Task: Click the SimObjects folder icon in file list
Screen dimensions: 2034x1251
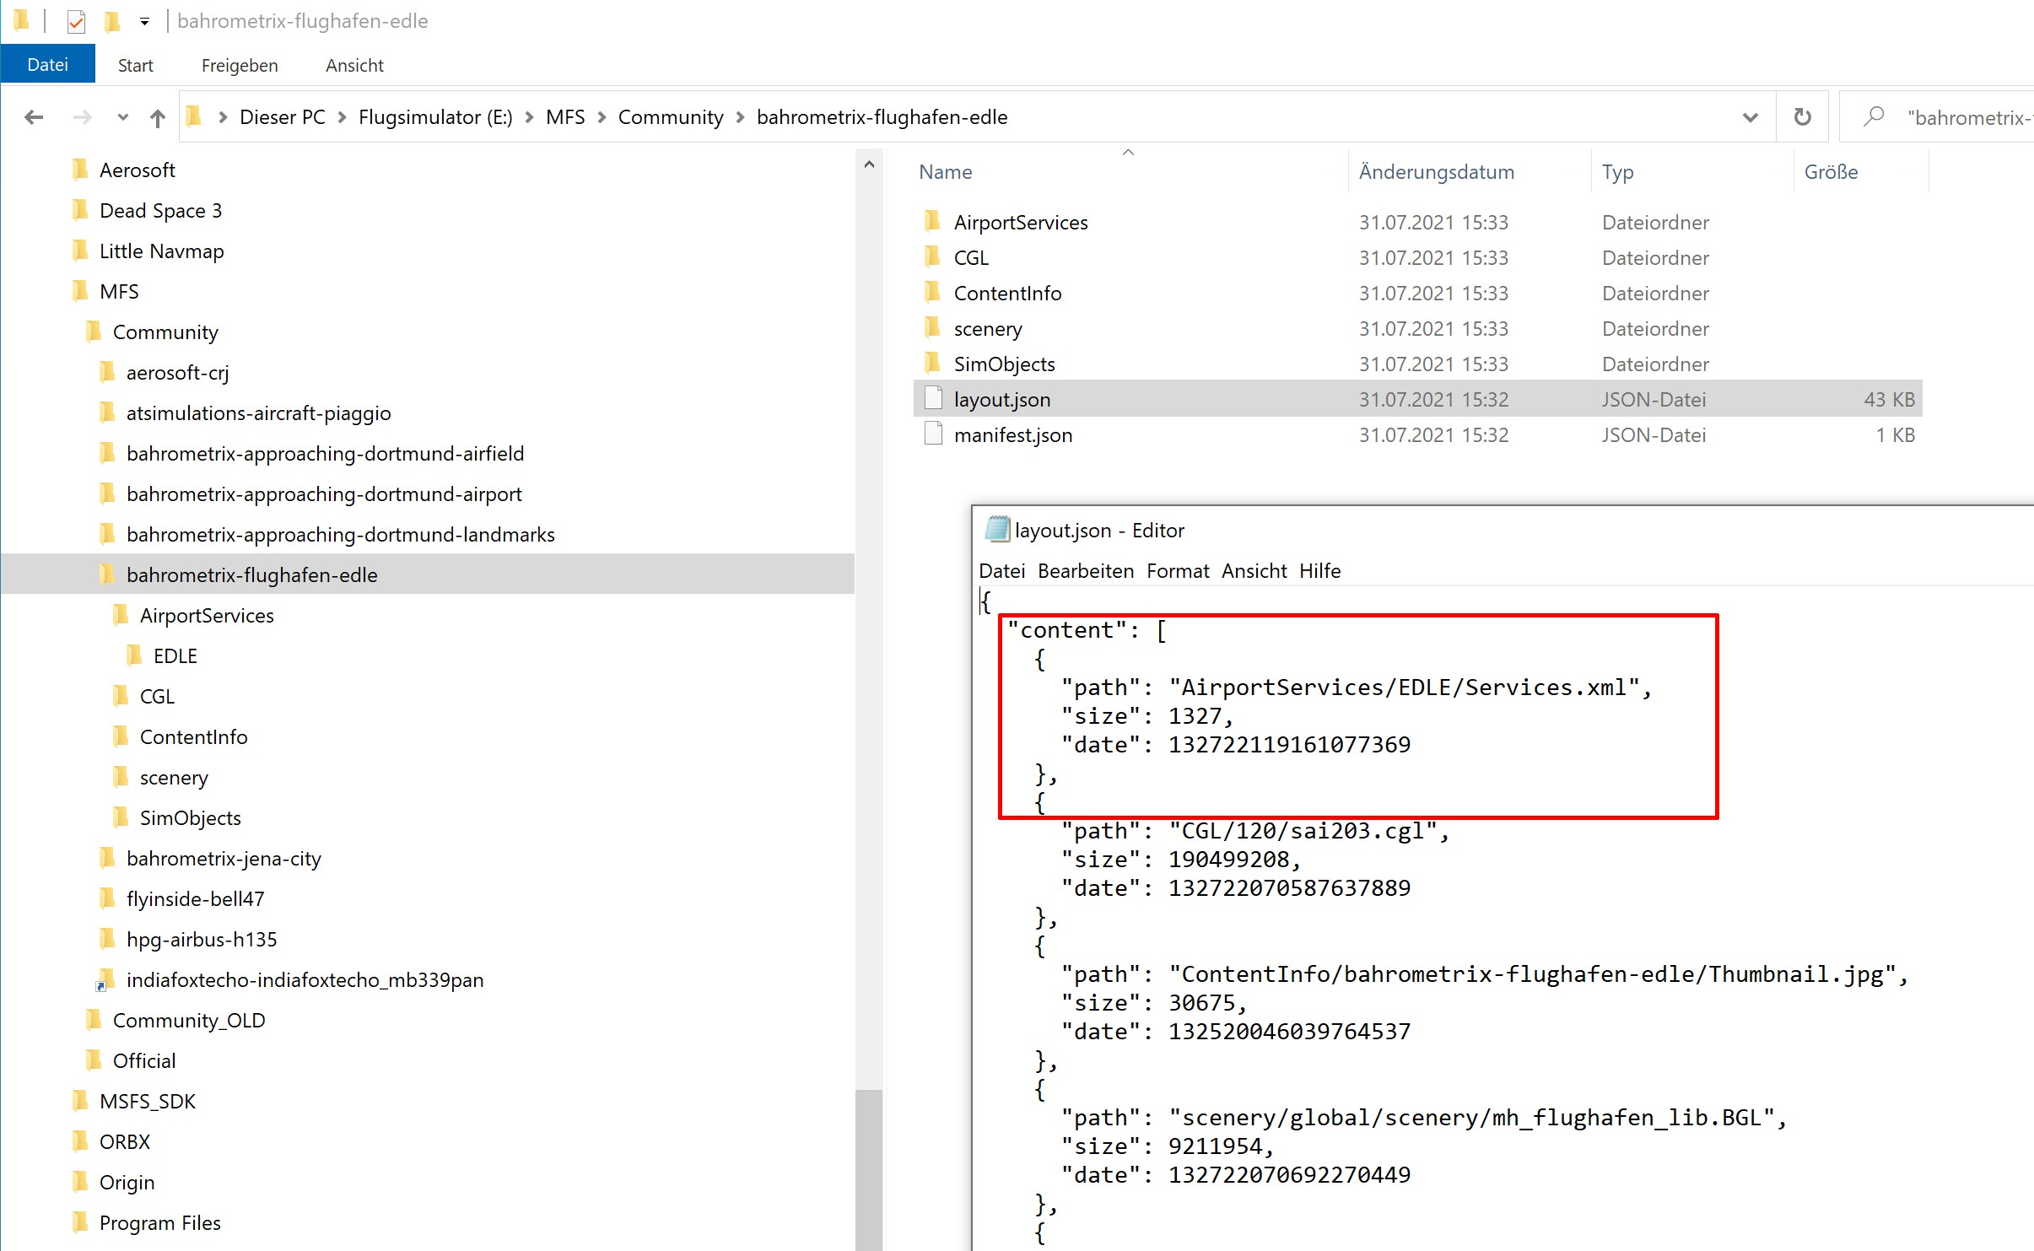Action: [933, 364]
